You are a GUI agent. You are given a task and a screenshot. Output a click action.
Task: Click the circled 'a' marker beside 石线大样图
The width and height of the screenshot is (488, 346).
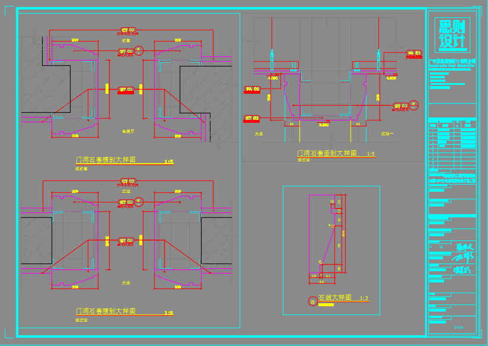312,301
